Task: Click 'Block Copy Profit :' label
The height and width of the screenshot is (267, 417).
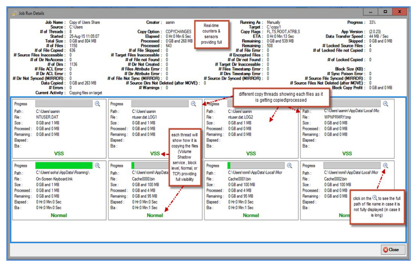Action: 349,88
